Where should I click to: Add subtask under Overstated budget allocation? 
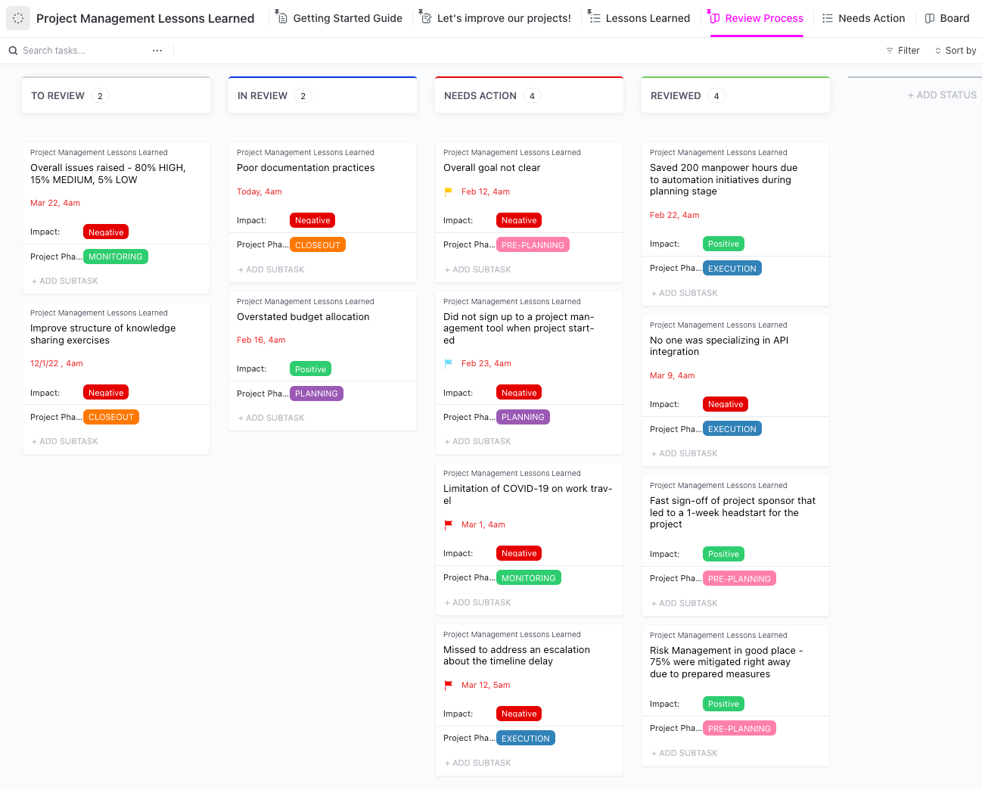(x=272, y=418)
